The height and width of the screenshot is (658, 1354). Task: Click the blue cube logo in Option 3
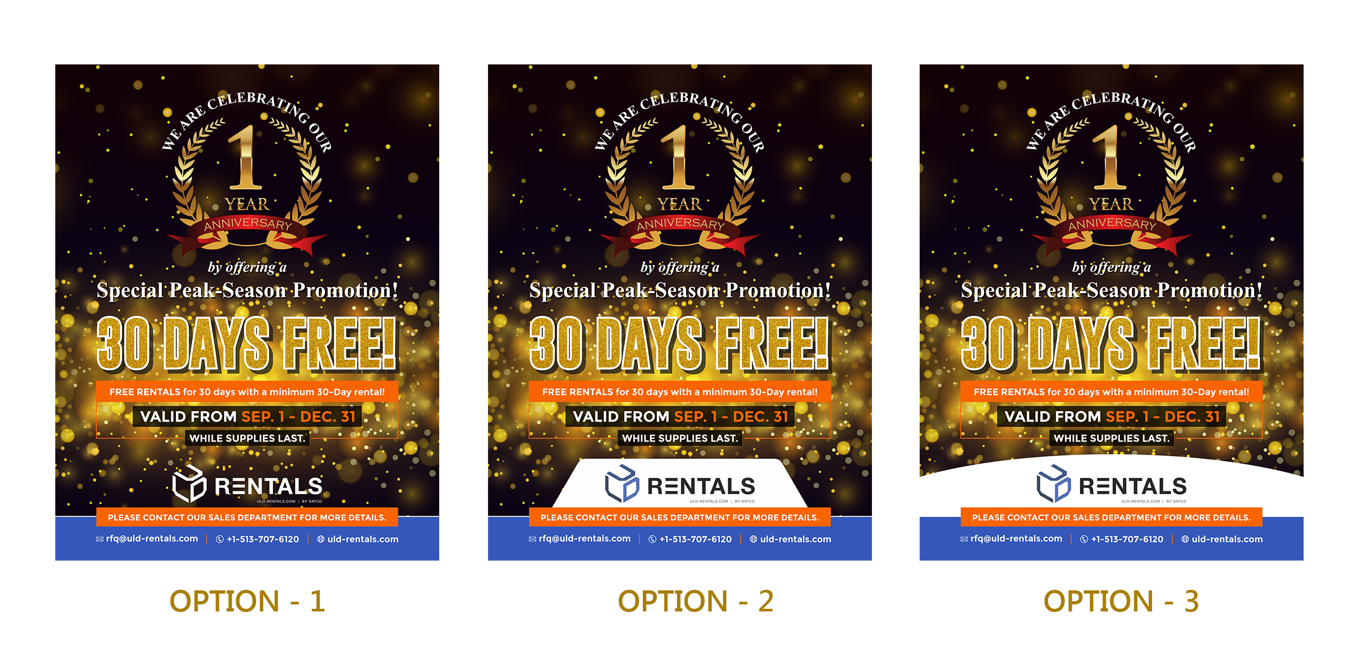tap(1053, 483)
